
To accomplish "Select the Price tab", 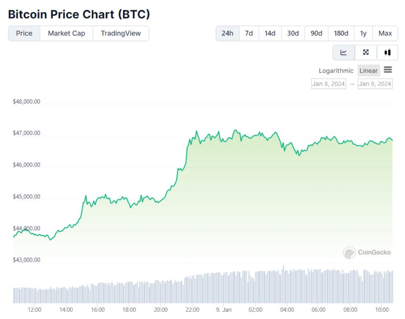I will tap(24, 33).
